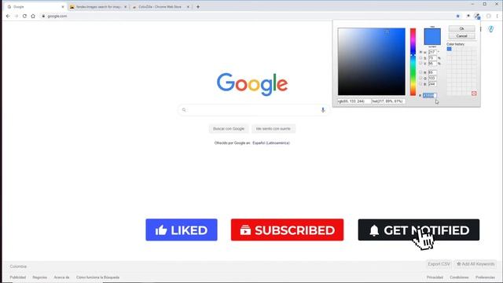Open the profile avatar icon in the toolbar
Viewport: 503px width, 283px height.
(x=488, y=16)
